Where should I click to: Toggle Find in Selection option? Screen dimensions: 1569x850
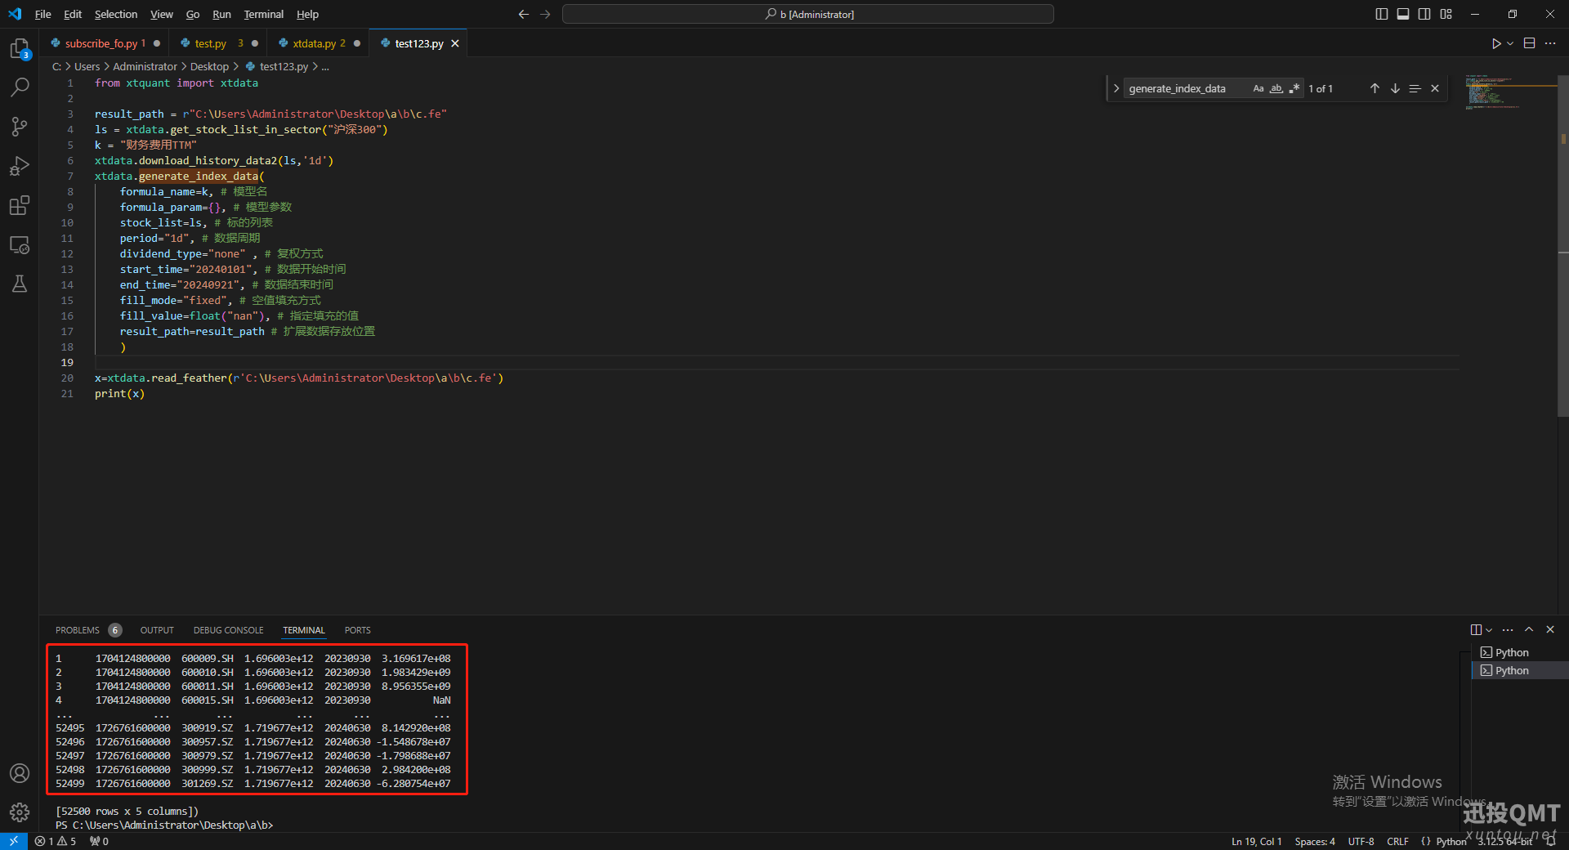coord(1415,88)
